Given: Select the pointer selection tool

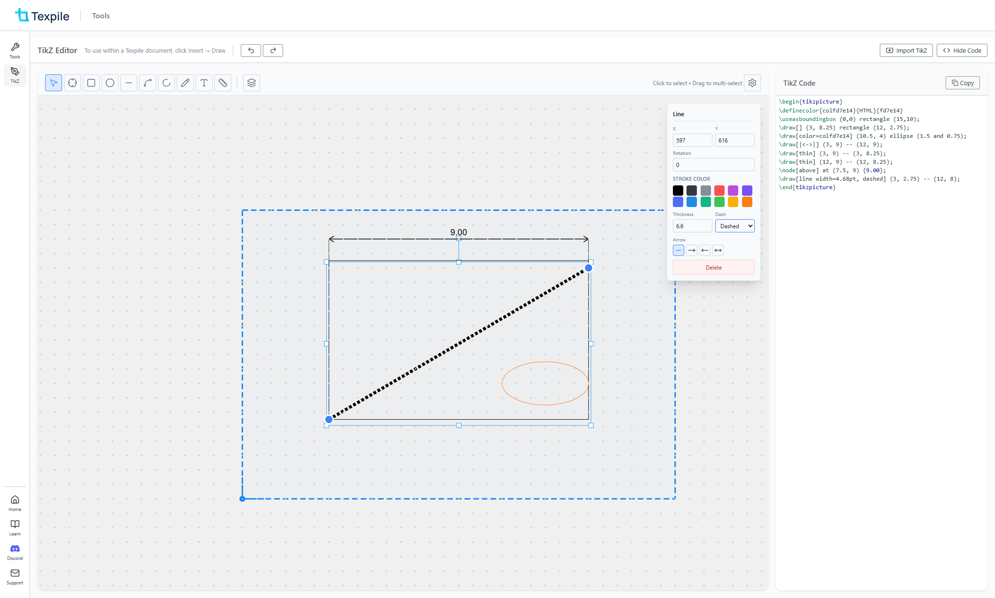Looking at the screenshot, I should tap(54, 83).
